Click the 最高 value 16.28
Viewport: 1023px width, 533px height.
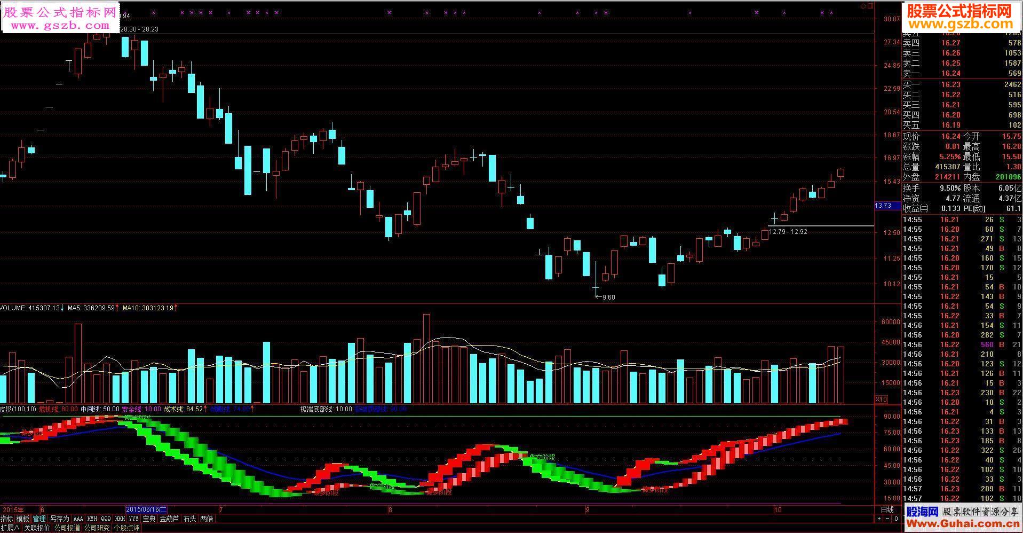1011,146
